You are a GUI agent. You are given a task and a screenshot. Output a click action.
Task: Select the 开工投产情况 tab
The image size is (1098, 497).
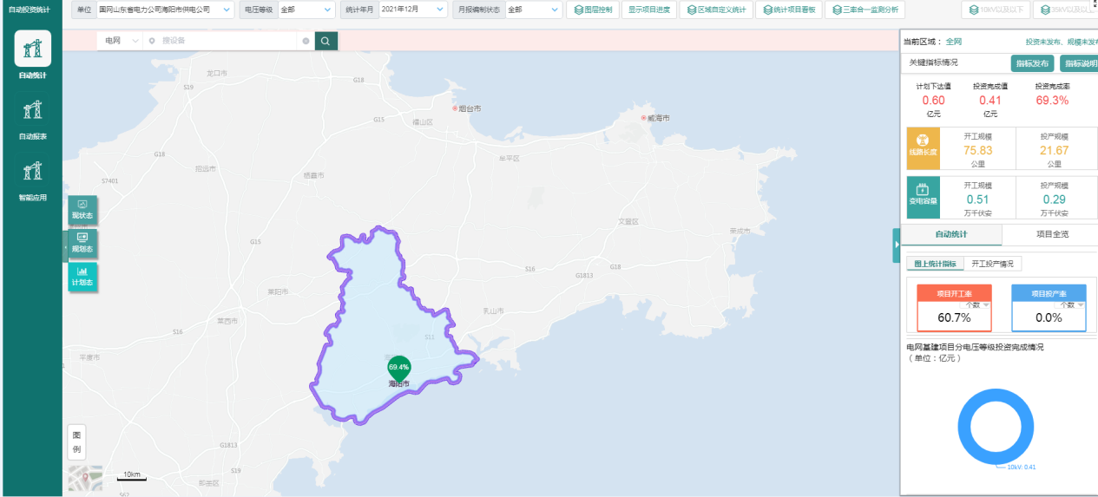[992, 264]
